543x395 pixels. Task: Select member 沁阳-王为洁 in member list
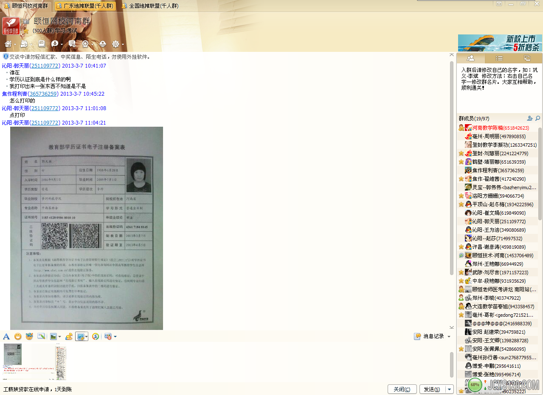[x=496, y=230]
